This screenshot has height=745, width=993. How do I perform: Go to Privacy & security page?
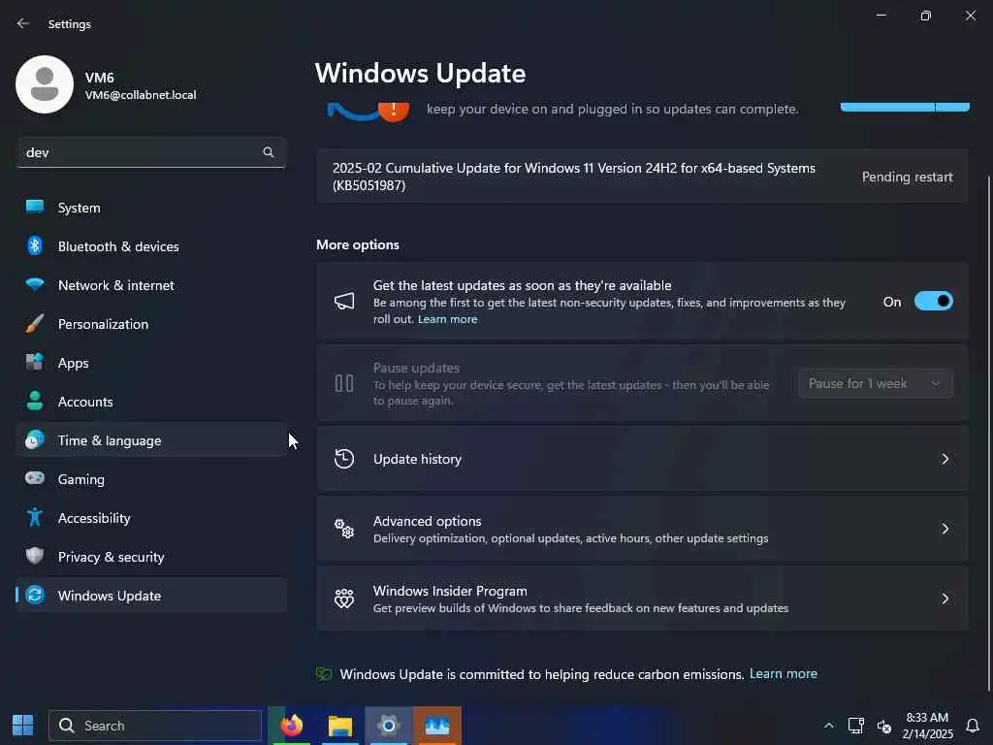151,556
